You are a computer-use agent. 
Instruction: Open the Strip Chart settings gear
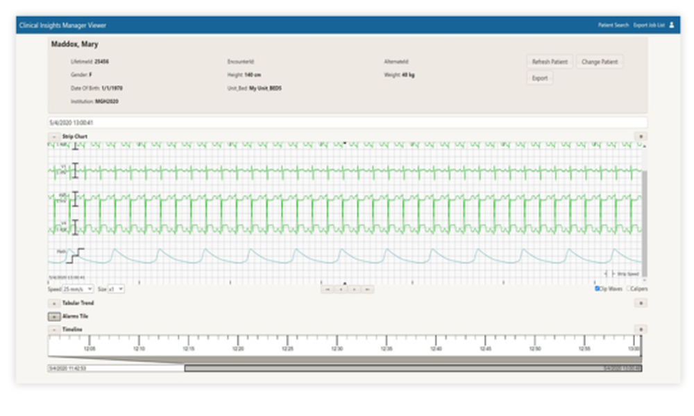pos(640,137)
